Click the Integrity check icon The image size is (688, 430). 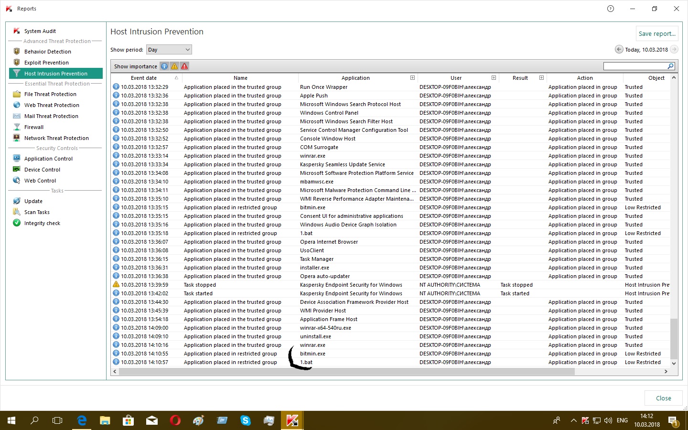coord(17,223)
